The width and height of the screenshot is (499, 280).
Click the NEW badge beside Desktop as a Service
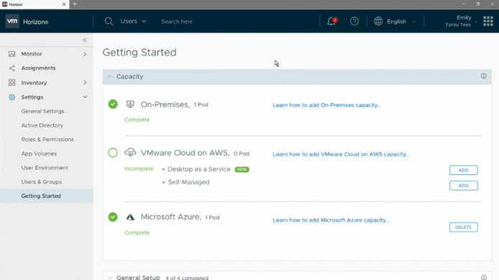242,169
